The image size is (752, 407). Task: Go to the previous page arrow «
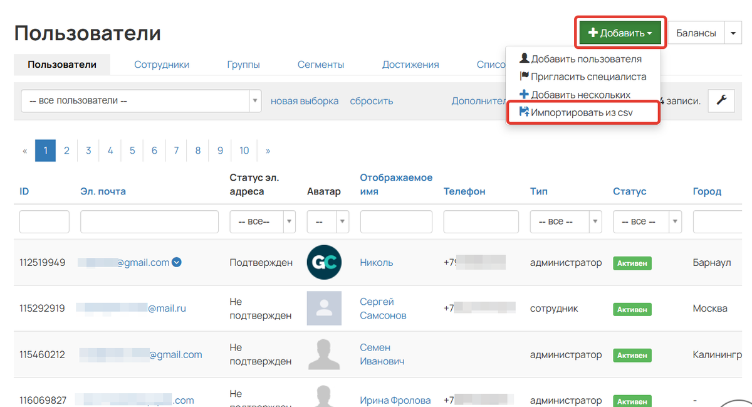[x=25, y=151]
